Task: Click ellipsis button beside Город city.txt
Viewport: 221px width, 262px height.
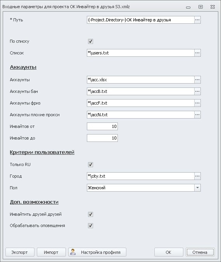Action: pos(197,176)
